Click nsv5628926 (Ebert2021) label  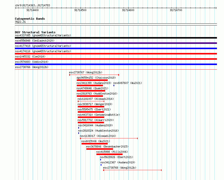tap(117, 157)
